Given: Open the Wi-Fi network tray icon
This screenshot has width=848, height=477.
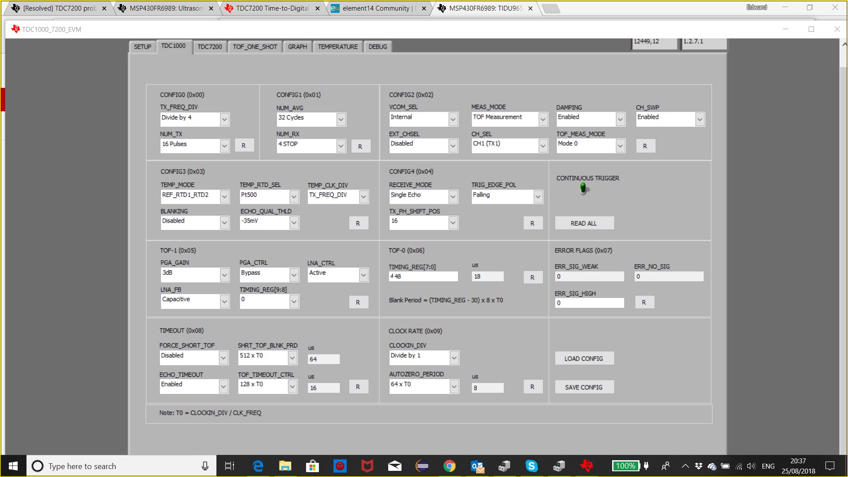Looking at the screenshot, I should [x=738, y=466].
